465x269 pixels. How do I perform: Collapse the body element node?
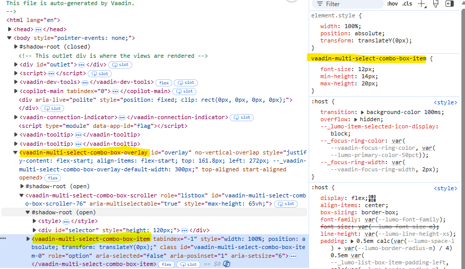point(10,38)
